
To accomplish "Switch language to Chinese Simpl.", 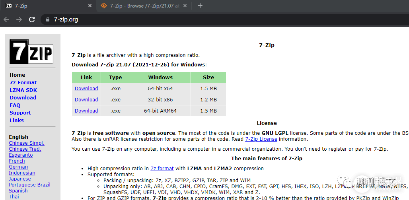I will pyautogui.click(x=27, y=143).
